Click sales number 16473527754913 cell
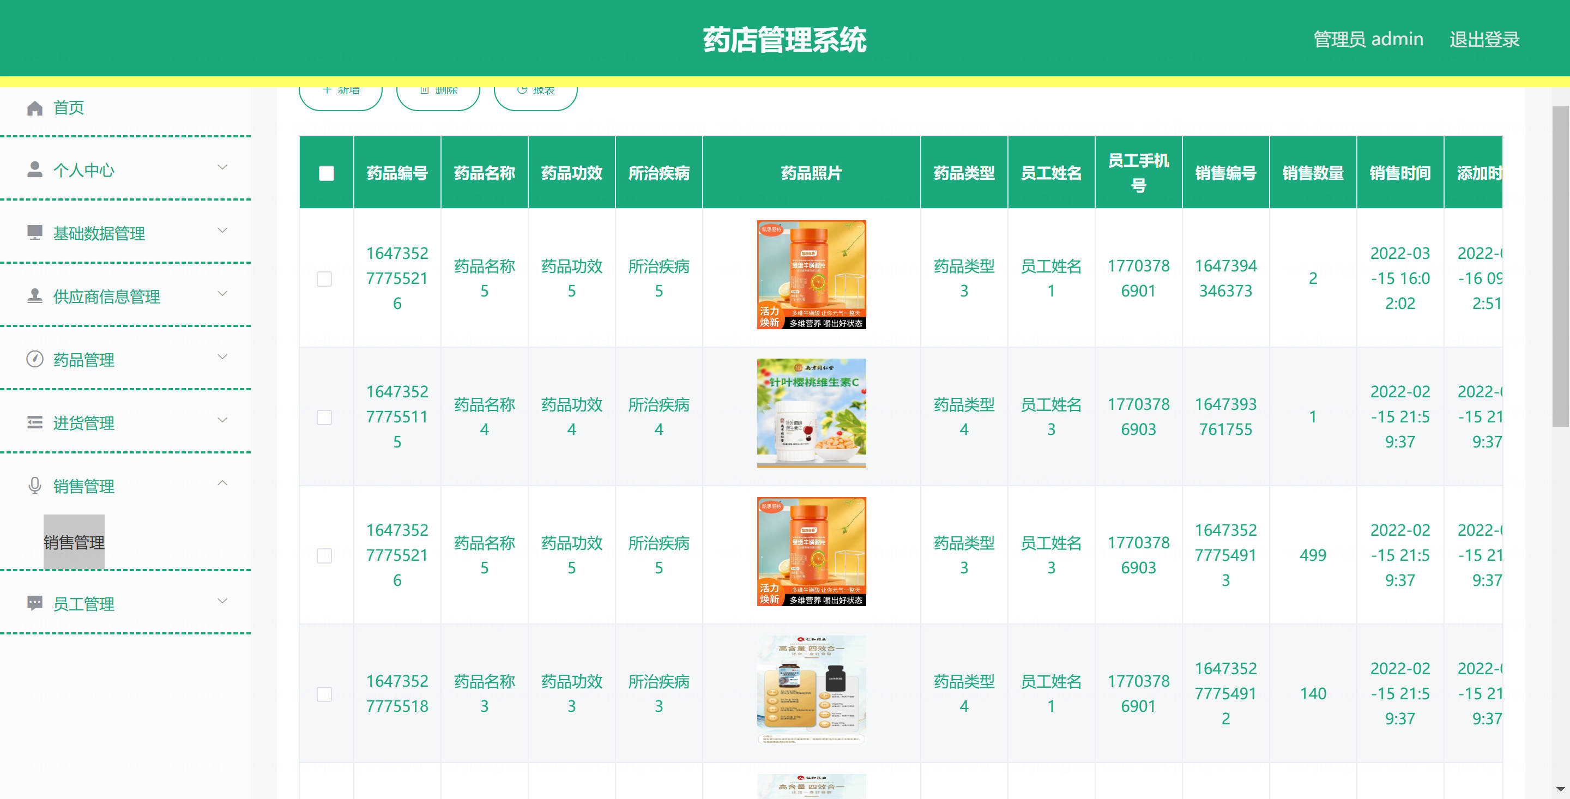The width and height of the screenshot is (1570, 799). [x=1225, y=555]
